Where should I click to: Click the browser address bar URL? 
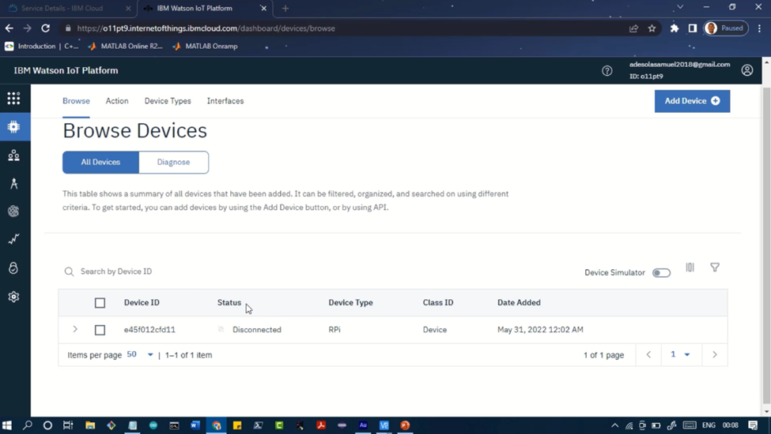click(206, 28)
